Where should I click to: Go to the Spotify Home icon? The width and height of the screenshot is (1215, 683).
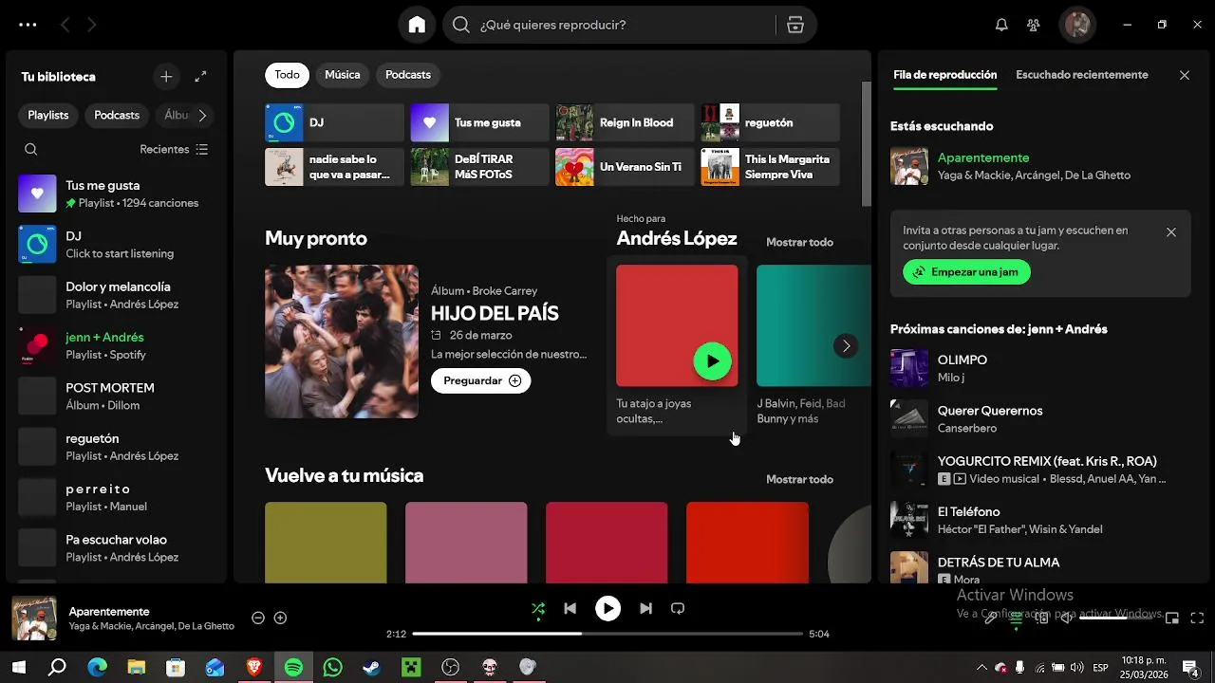417,25
